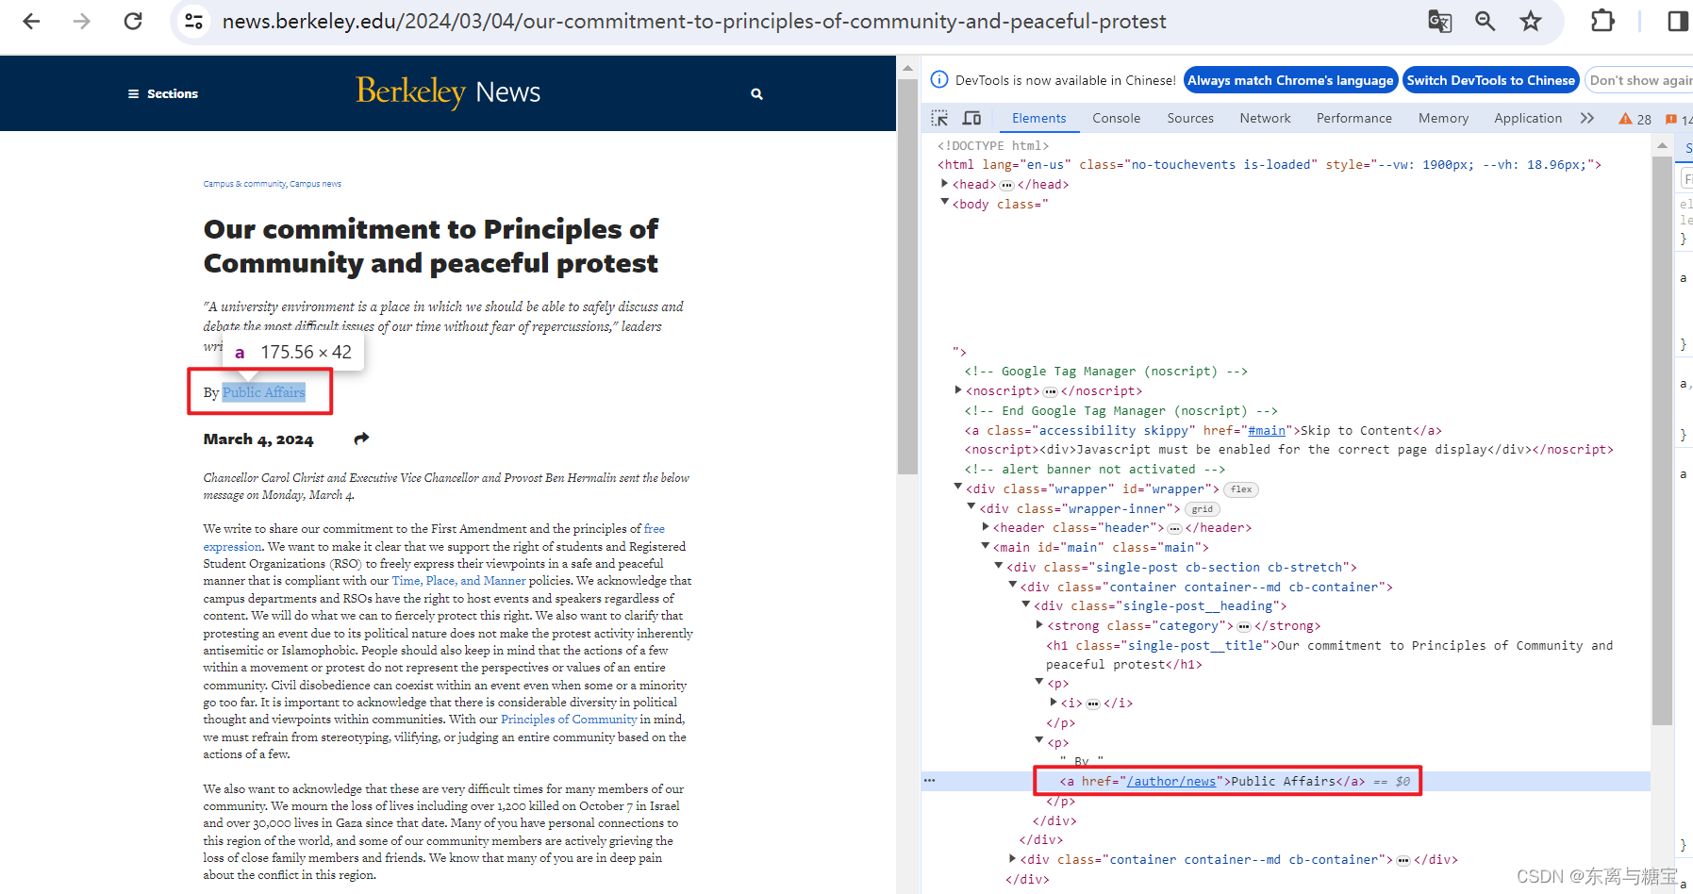Screen dimensions: 1693x894
Task: Open the Campus news category link
Action: (315, 184)
